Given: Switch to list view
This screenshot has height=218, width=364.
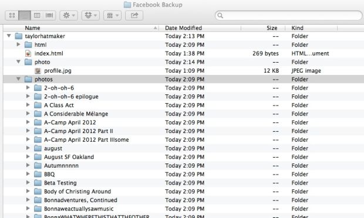Looking at the screenshot, I should 25,15.
